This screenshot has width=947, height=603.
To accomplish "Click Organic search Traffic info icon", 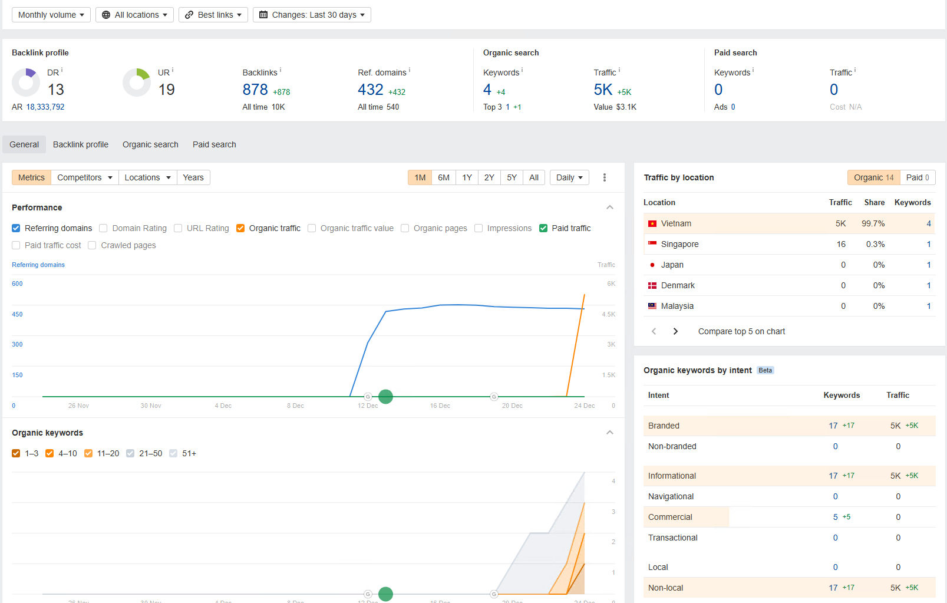I will coord(619,70).
